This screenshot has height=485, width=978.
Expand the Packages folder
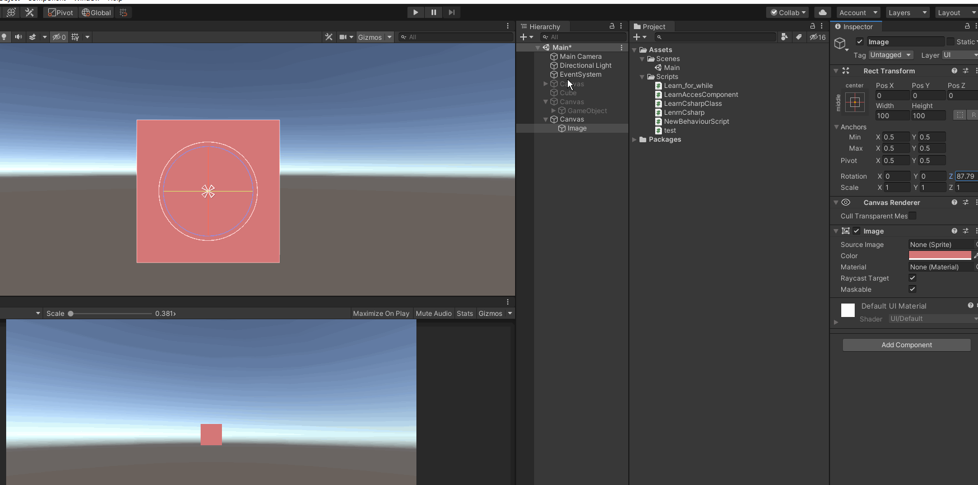pos(634,139)
